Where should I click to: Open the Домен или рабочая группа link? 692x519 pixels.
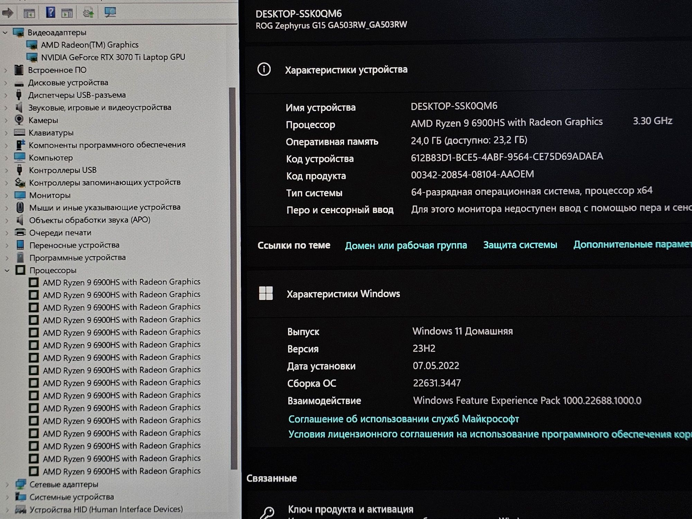click(406, 245)
